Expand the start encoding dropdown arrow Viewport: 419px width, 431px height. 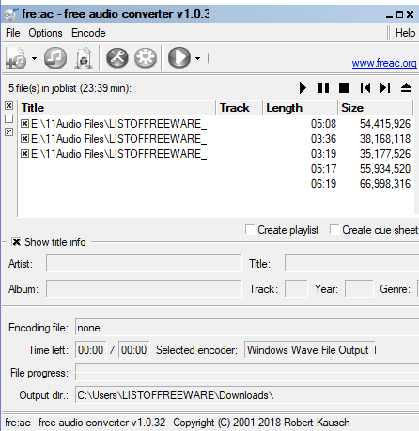(197, 58)
